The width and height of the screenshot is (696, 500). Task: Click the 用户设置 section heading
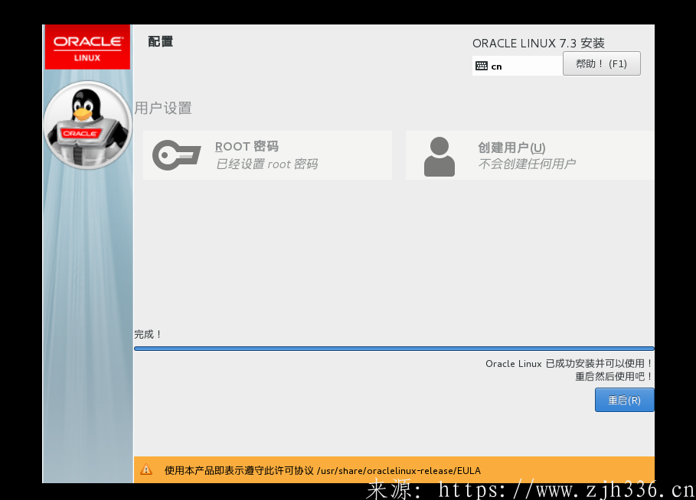pyautogui.click(x=163, y=108)
